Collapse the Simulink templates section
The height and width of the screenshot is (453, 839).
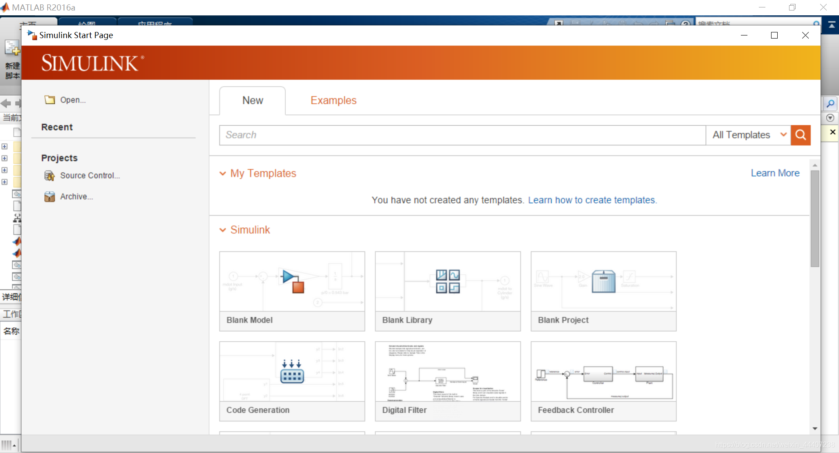click(x=223, y=230)
